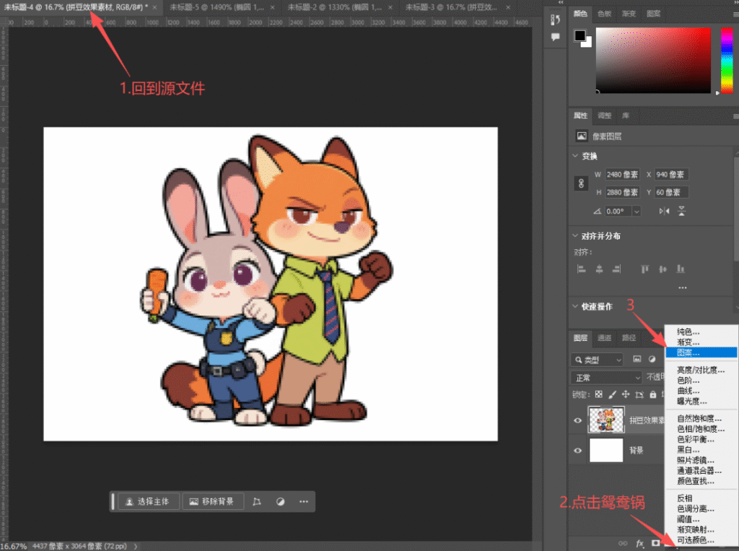Click the X position field 940 像素

coord(671,175)
